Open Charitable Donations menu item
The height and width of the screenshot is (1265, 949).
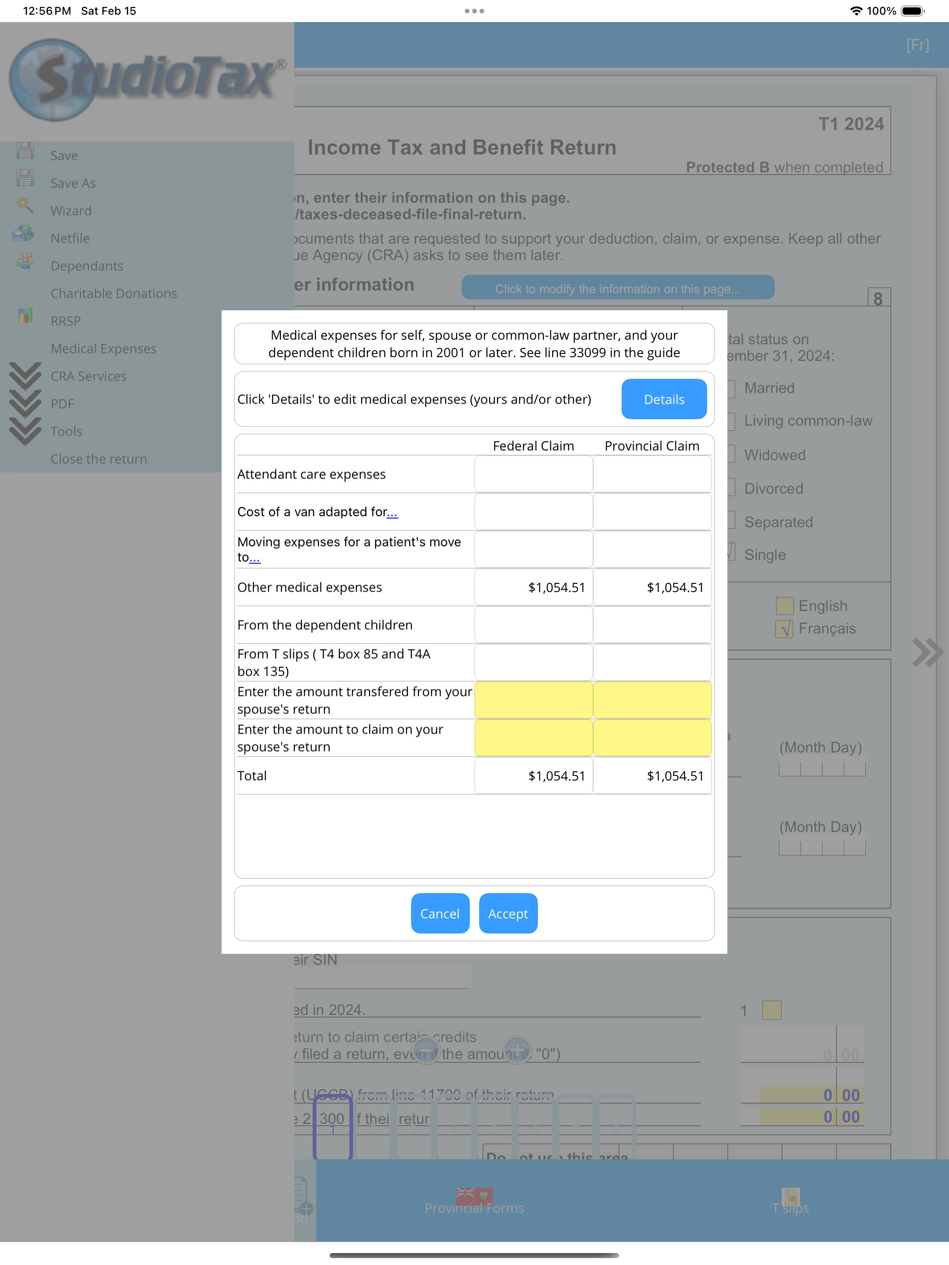coord(114,293)
